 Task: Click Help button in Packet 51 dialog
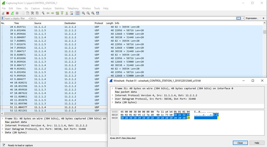click(x=257, y=143)
